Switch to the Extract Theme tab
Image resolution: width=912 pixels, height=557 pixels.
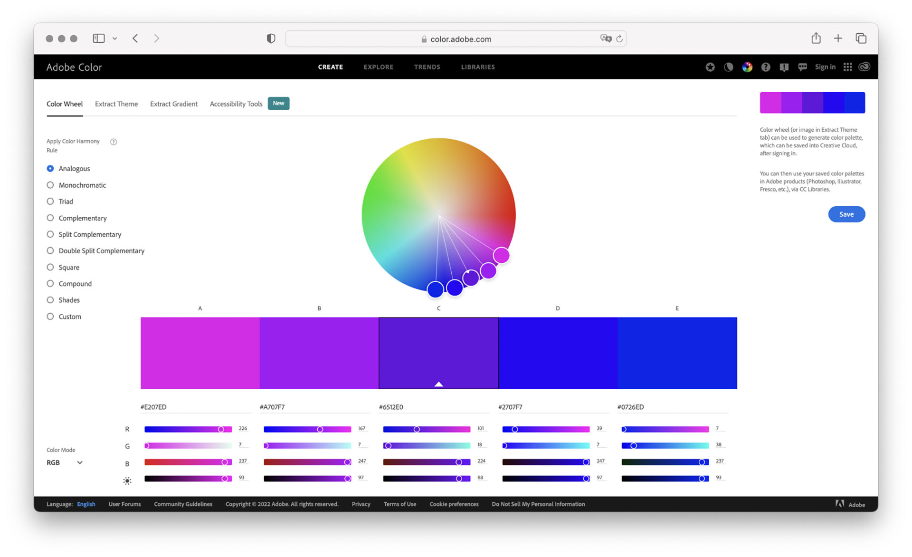point(116,104)
